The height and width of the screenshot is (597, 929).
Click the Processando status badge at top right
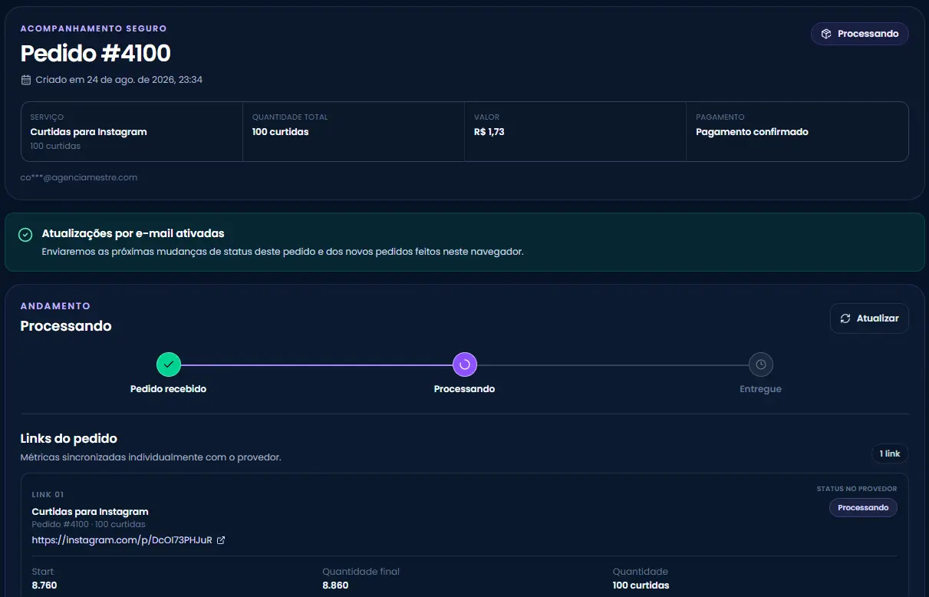(x=860, y=34)
